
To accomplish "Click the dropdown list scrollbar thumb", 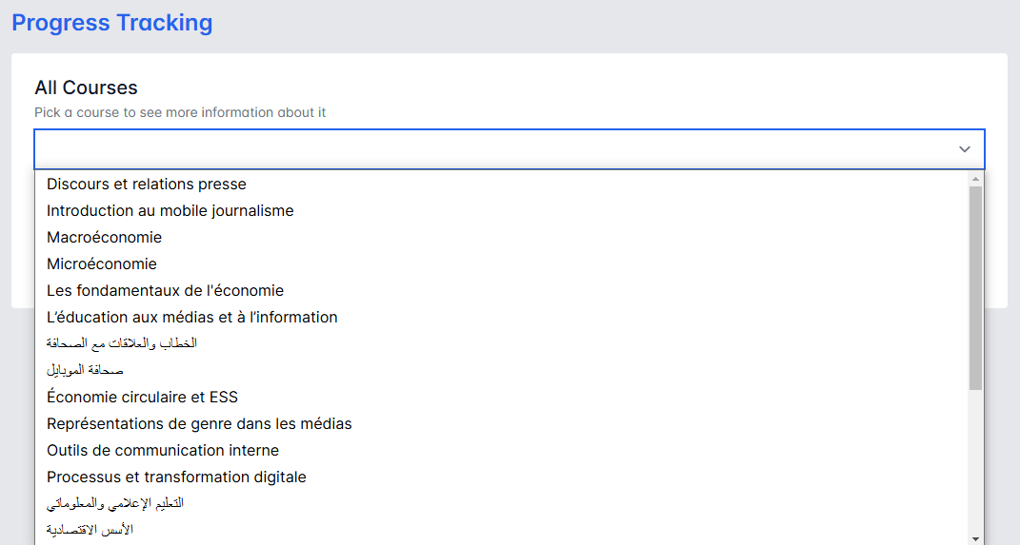I will pyautogui.click(x=975, y=285).
